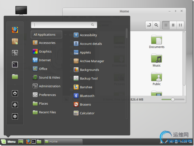
Task: Launch Terminal from panel launcher
Action: [x=34, y=142]
